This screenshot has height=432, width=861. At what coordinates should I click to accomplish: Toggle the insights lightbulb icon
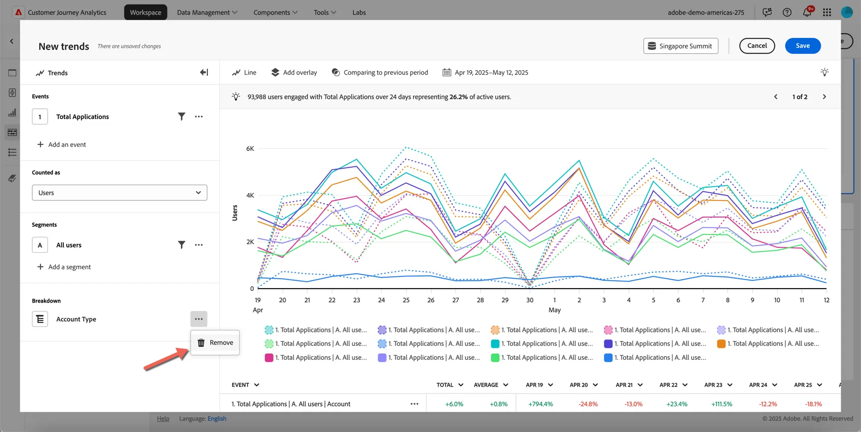pos(825,72)
